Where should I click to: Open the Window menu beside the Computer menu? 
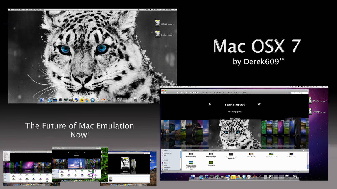click(190, 87)
